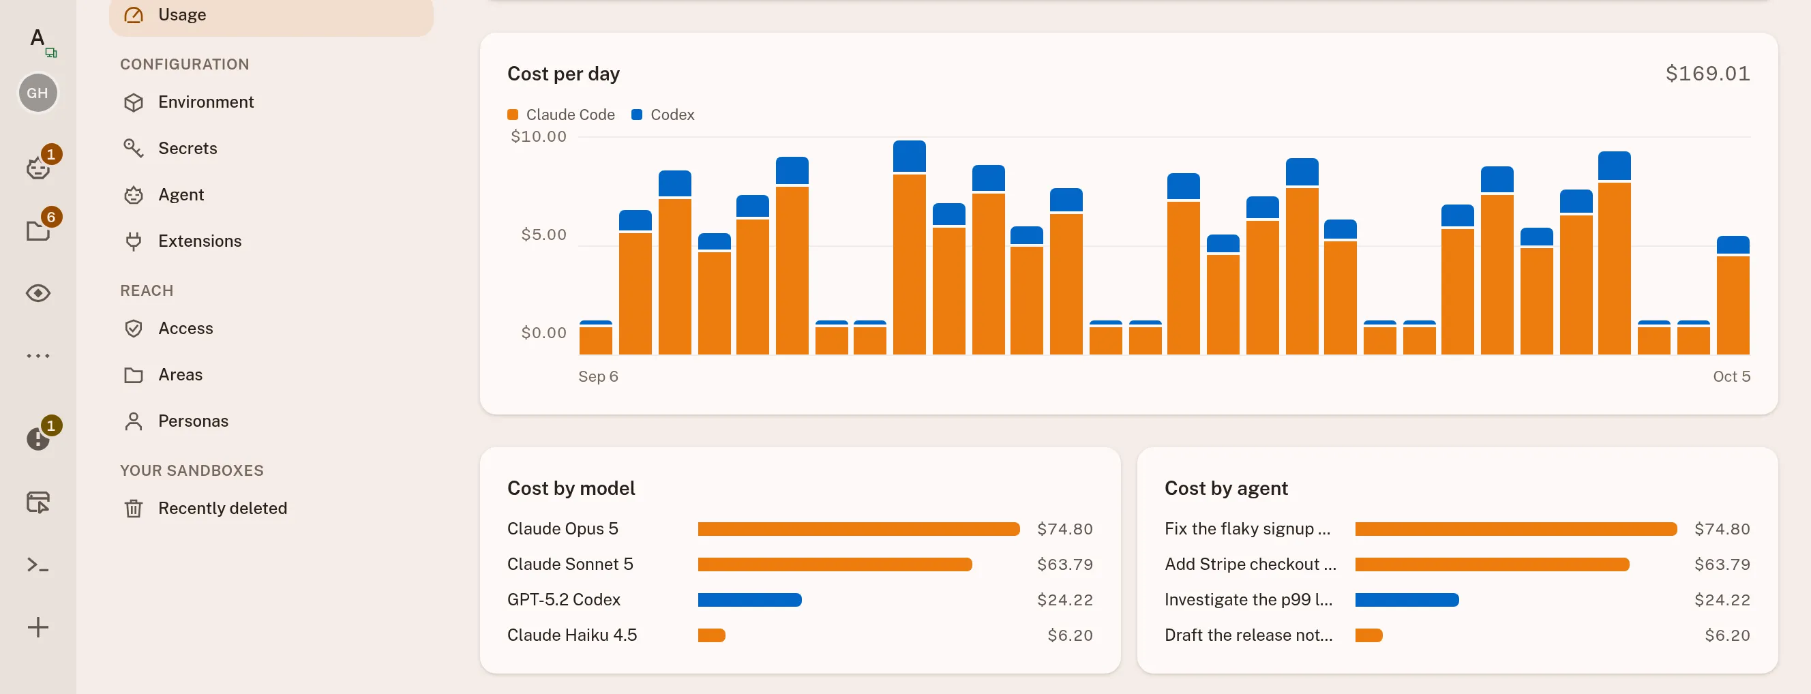Click the Personas user icon
Image resolution: width=1811 pixels, height=694 pixels.
pyautogui.click(x=134, y=421)
